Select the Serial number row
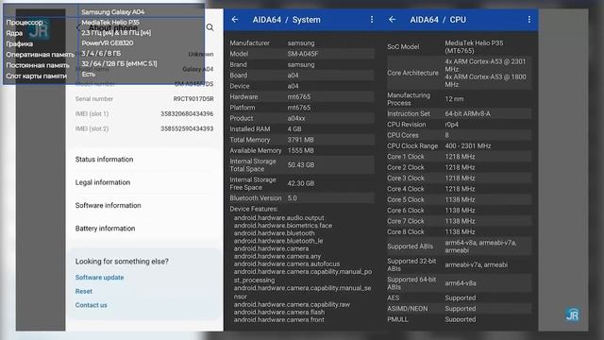This screenshot has height=340, width=604. [x=144, y=98]
